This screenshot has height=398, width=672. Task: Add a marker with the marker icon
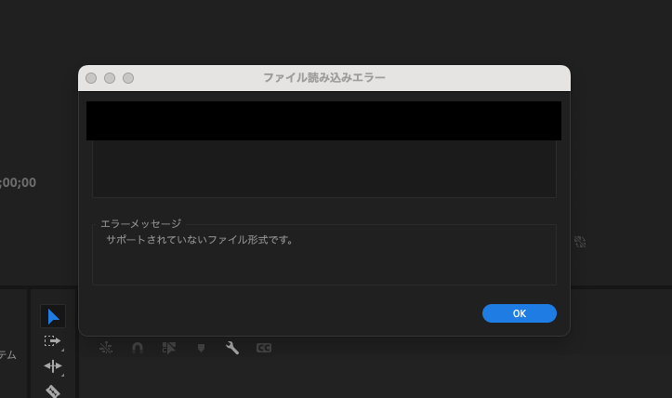pyautogui.click(x=201, y=348)
